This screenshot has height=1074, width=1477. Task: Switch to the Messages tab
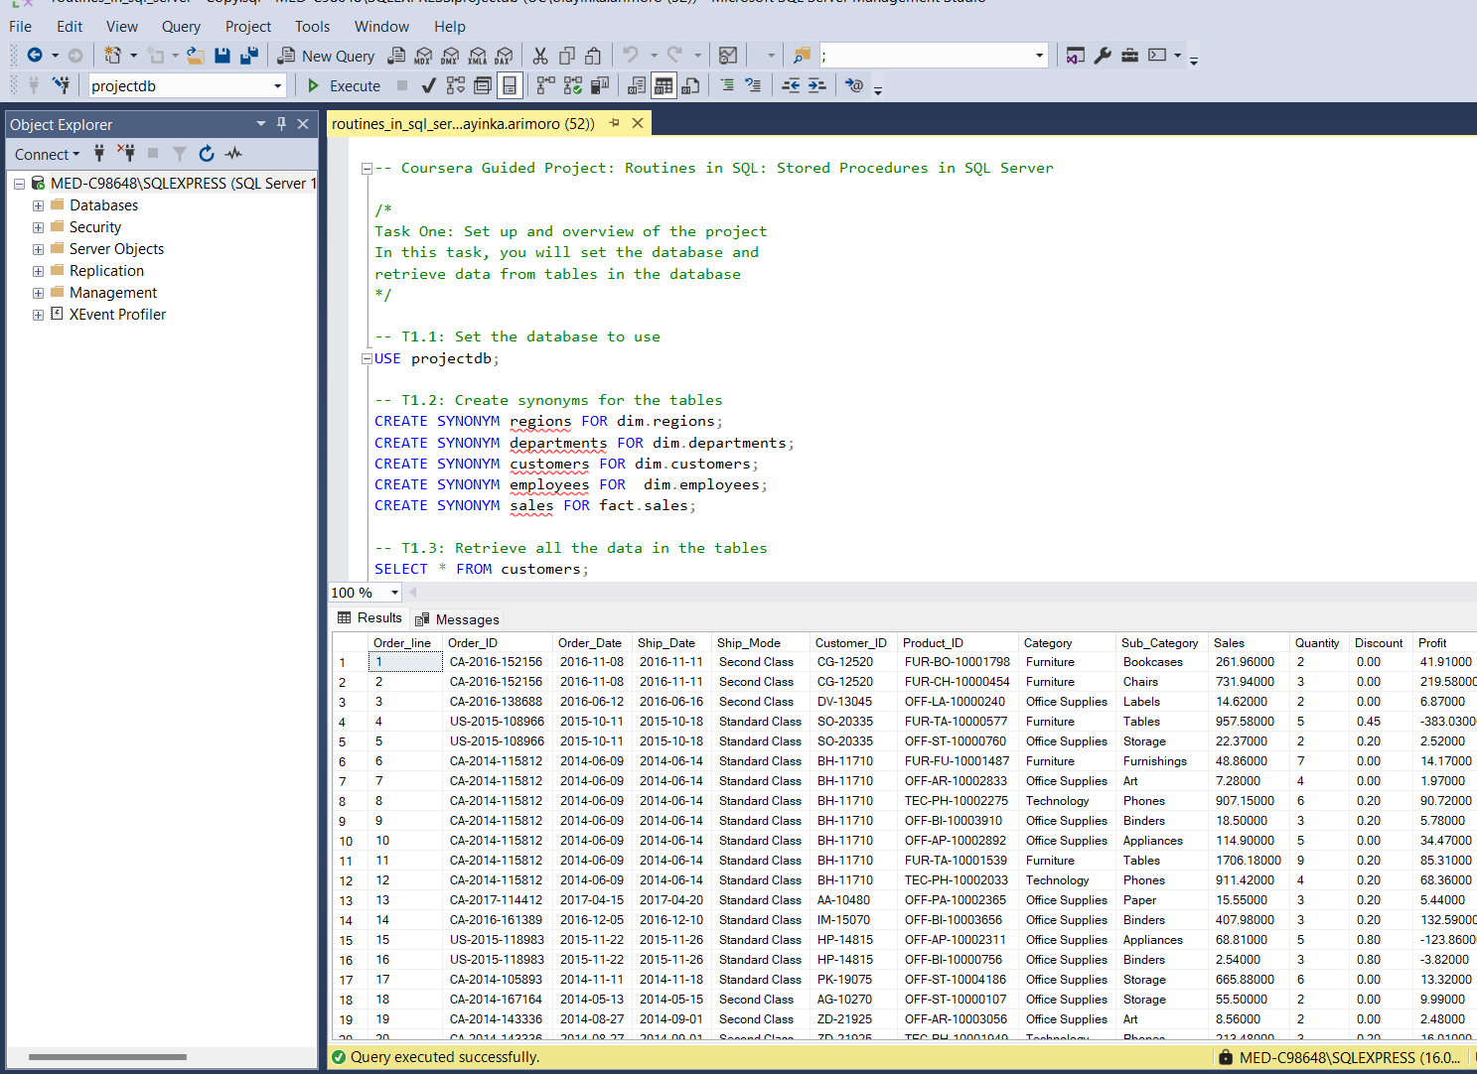458,619
